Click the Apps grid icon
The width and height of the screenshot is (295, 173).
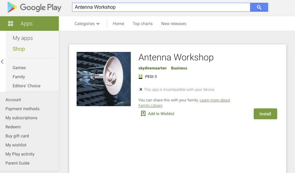11,24
